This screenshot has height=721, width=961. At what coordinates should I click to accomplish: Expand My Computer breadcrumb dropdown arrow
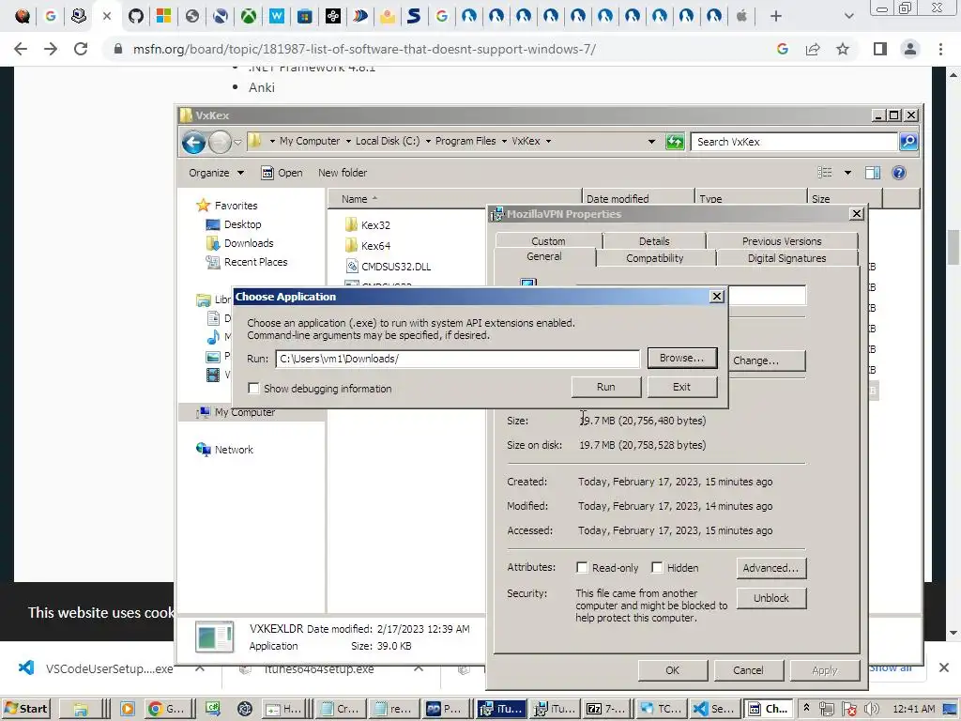click(348, 141)
